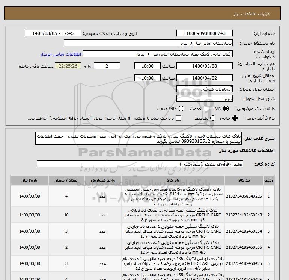Click the delivery city field تبریز
Viewport: 289px width, 280px height.
click(205, 99)
